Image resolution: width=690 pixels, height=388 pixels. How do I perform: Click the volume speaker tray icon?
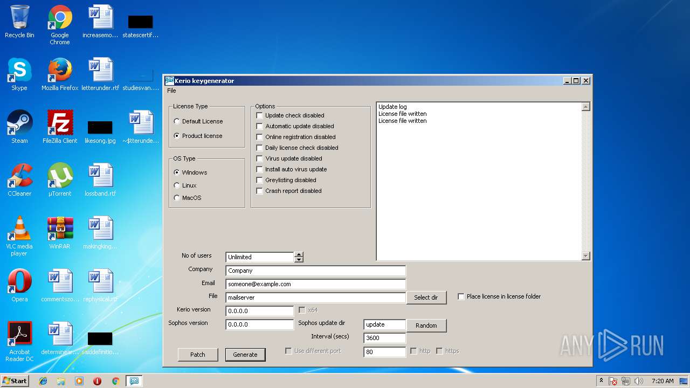coord(639,381)
